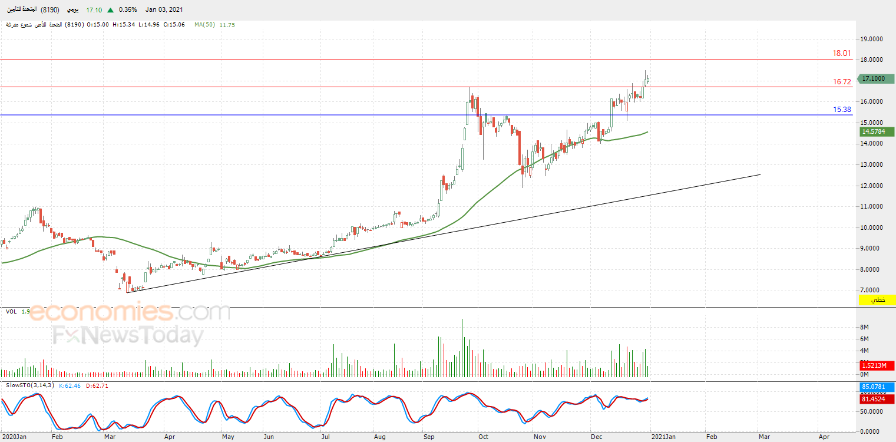Click the blue 85.0781 stochastic K tag

(877, 387)
